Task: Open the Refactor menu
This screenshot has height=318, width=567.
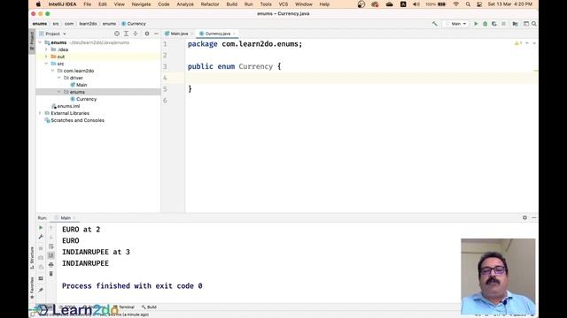Action: [210, 4]
